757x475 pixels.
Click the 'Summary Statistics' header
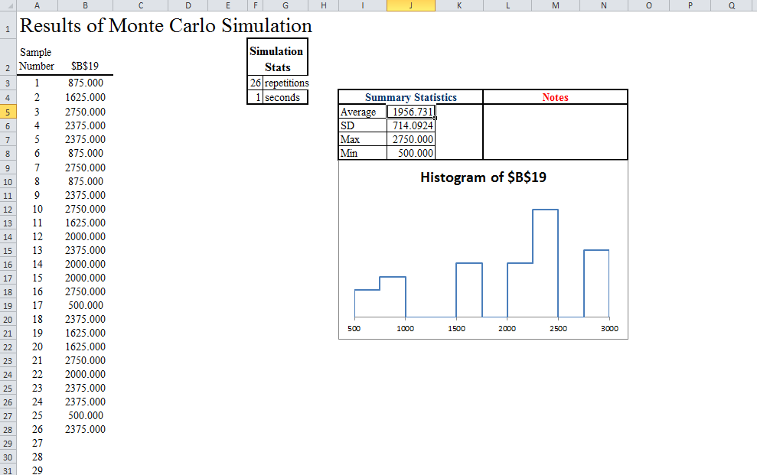click(411, 97)
